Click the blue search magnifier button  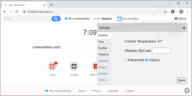(x=56, y=19)
